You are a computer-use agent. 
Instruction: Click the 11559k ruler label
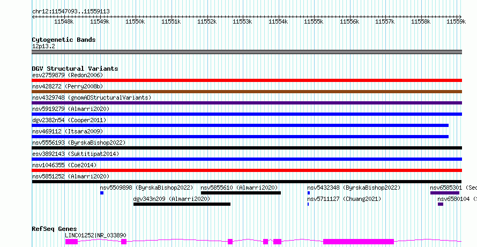[456, 21]
